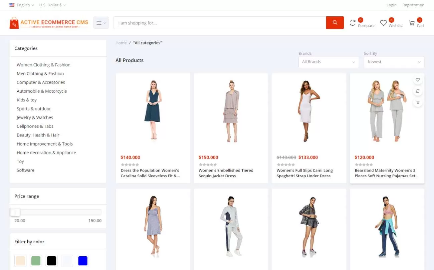Open the Compare arrows icon
The image size is (434, 270).
tap(353, 23)
